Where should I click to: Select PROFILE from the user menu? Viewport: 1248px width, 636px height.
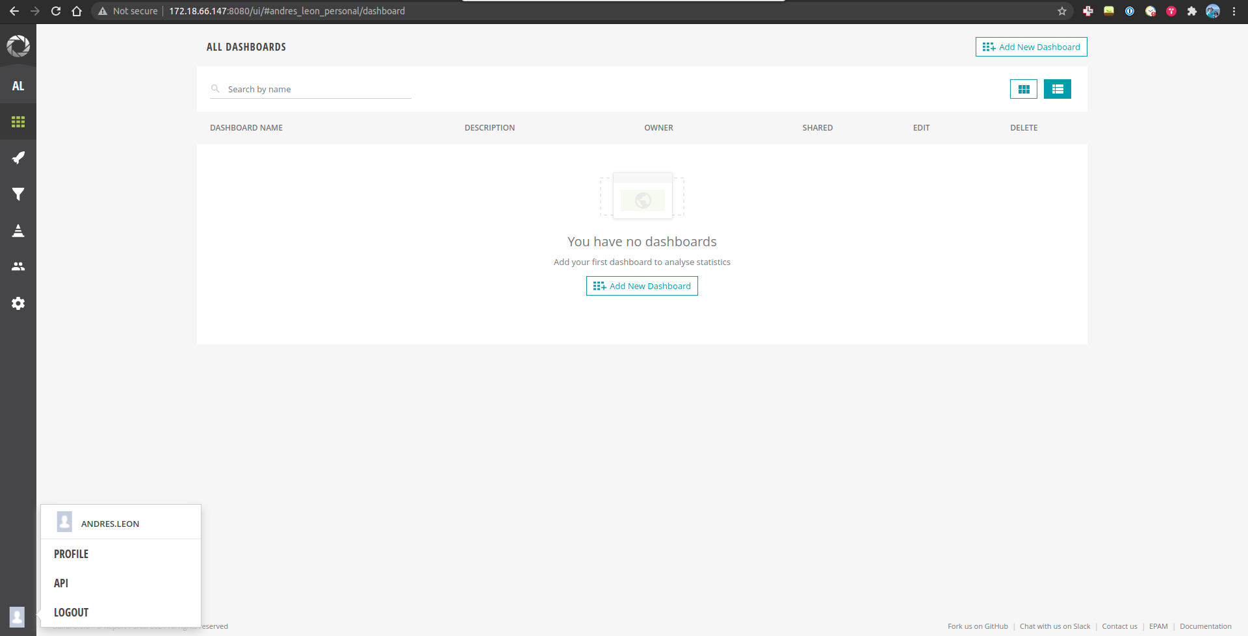[71, 554]
